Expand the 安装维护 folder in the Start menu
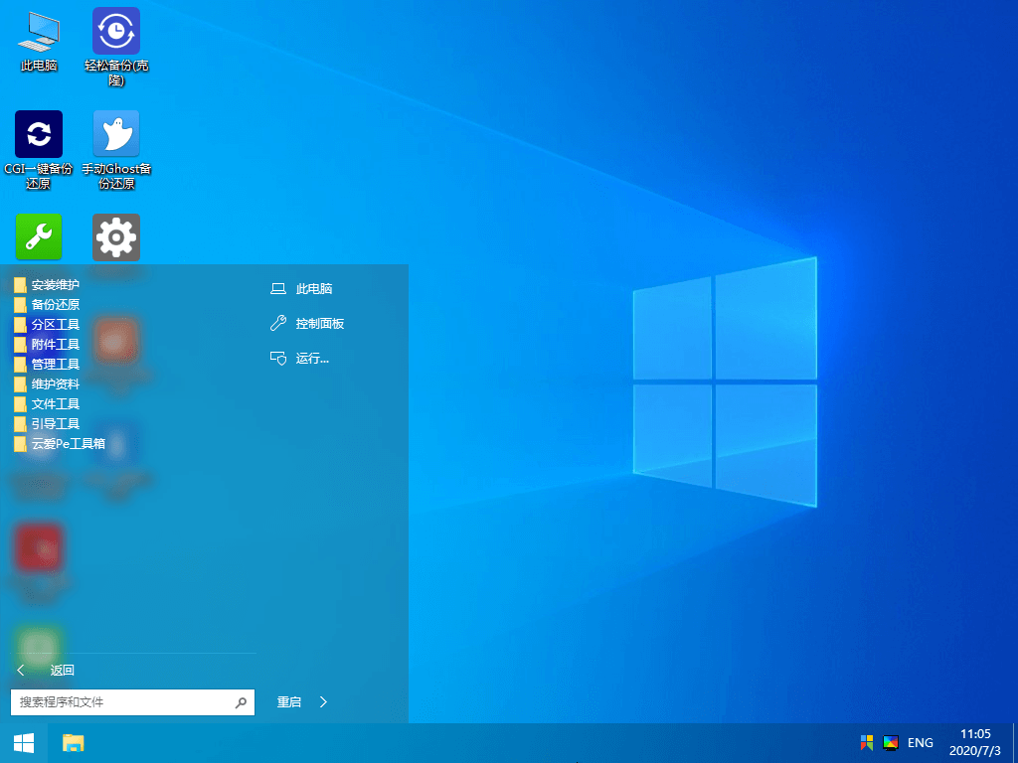The height and width of the screenshot is (763, 1018). [55, 285]
